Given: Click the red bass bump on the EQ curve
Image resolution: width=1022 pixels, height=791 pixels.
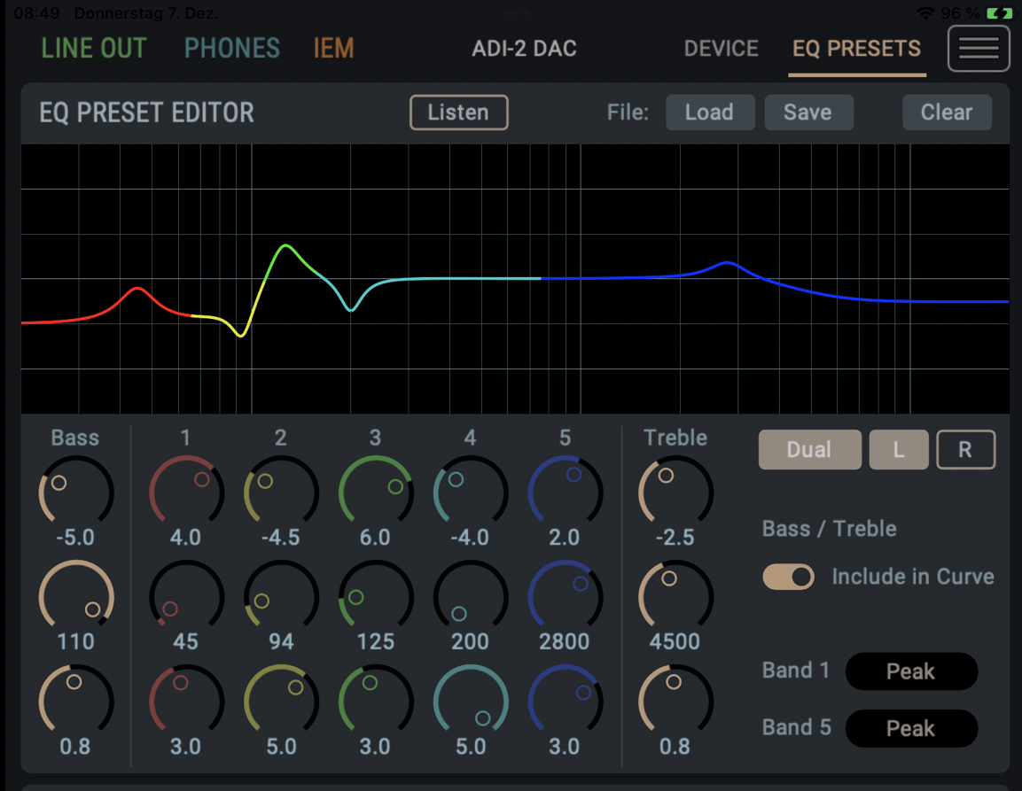Looking at the screenshot, I should pyautogui.click(x=138, y=288).
